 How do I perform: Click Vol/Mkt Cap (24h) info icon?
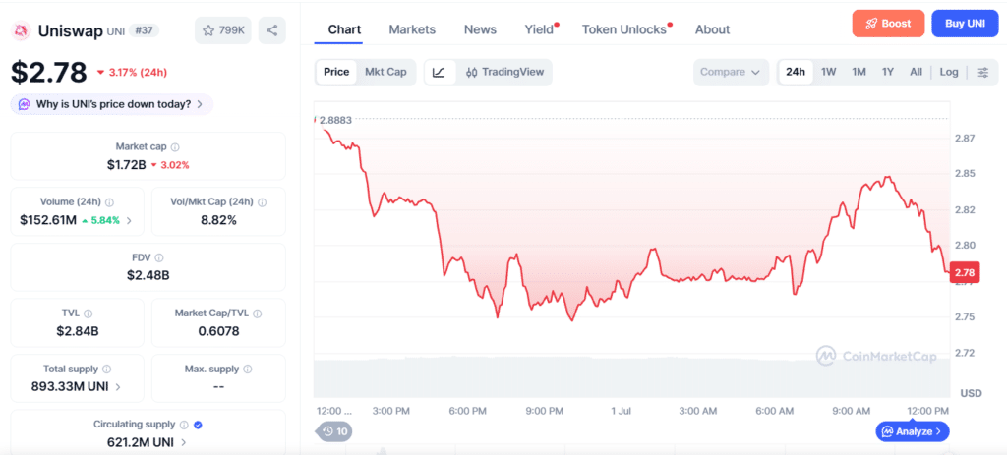click(x=262, y=202)
